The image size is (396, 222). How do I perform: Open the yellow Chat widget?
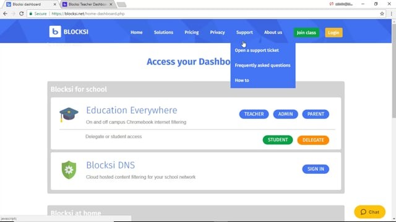[369, 212]
